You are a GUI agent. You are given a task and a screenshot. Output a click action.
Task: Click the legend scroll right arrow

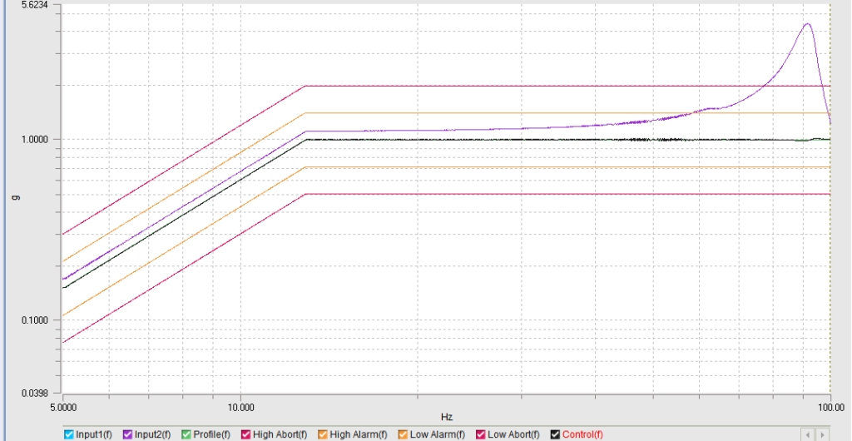822,434
